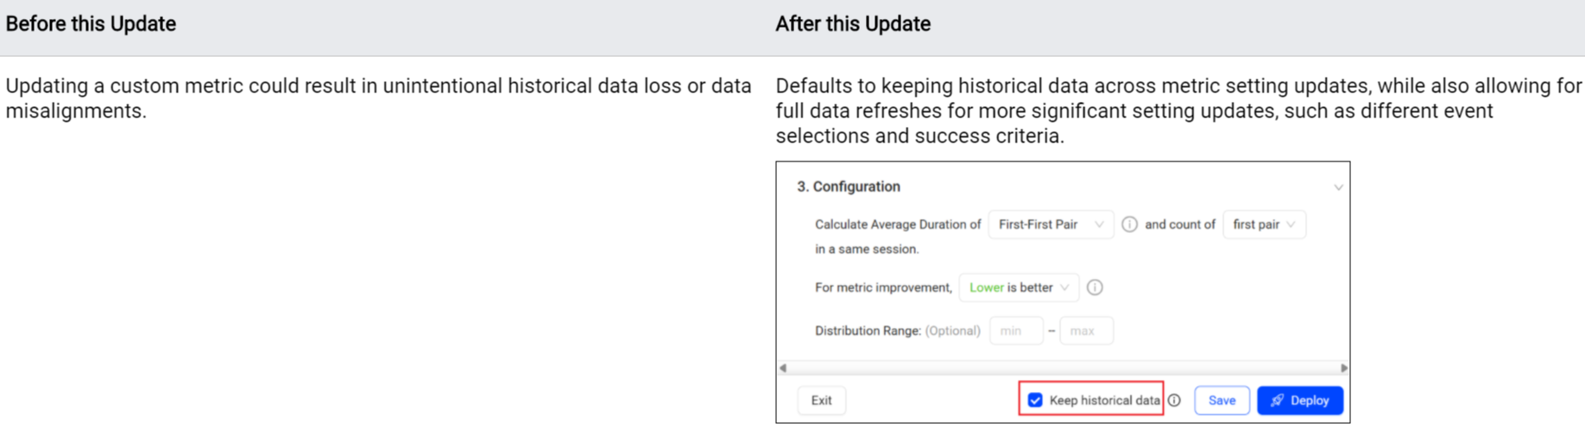
Task: Click the Deploy button label
Action: 1310,401
